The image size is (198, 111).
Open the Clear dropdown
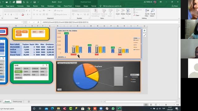pyautogui.click(x=137, y=15)
